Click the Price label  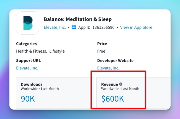102,44
